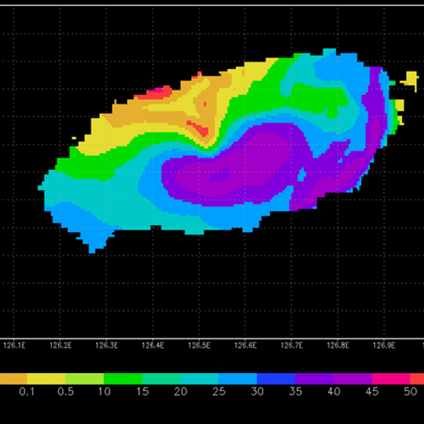Click the yellow-green colorbar segment between 0.5 and 10
Screen dimensions: 424x424
coord(84,379)
